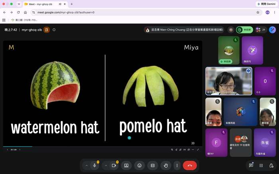Close the Meet browser tab
This screenshot has width=279, height=174.
pyautogui.click(x=65, y=4)
